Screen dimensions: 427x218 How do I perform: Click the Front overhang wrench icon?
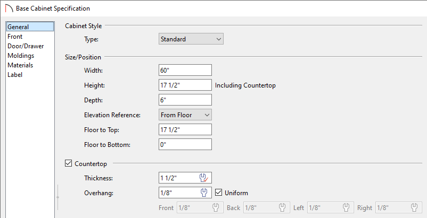(x=216, y=208)
